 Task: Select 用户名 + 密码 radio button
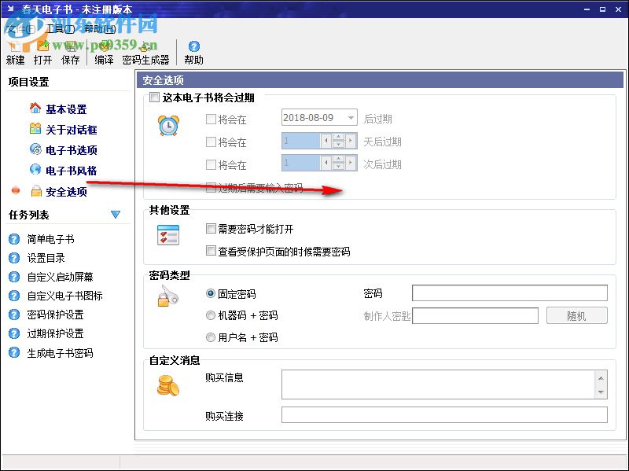pyautogui.click(x=211, y=337)
